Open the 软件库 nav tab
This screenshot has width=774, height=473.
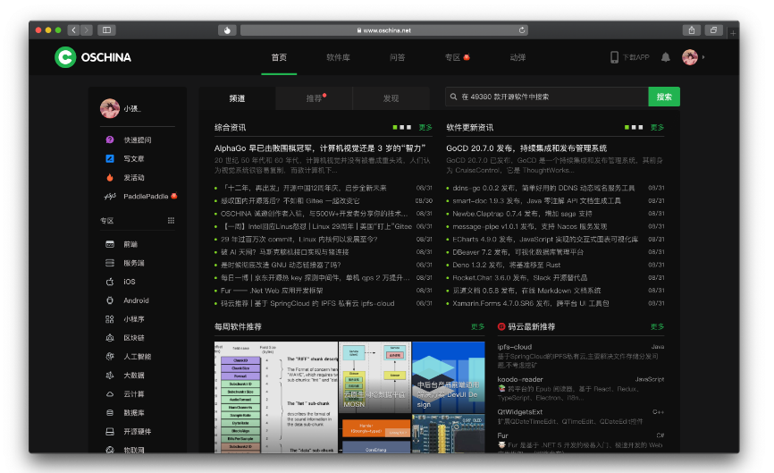(338, 57)
